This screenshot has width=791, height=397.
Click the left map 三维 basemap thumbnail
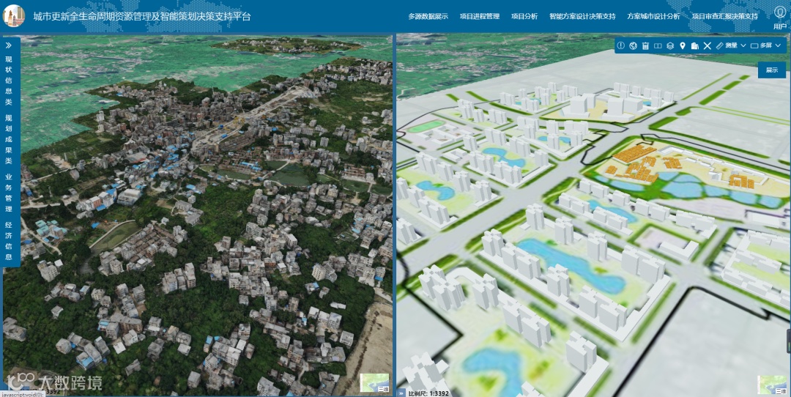(374, 383)
